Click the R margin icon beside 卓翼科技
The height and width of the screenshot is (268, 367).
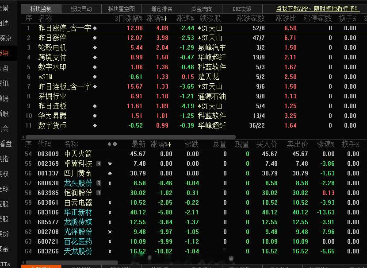tap(98, 163)
